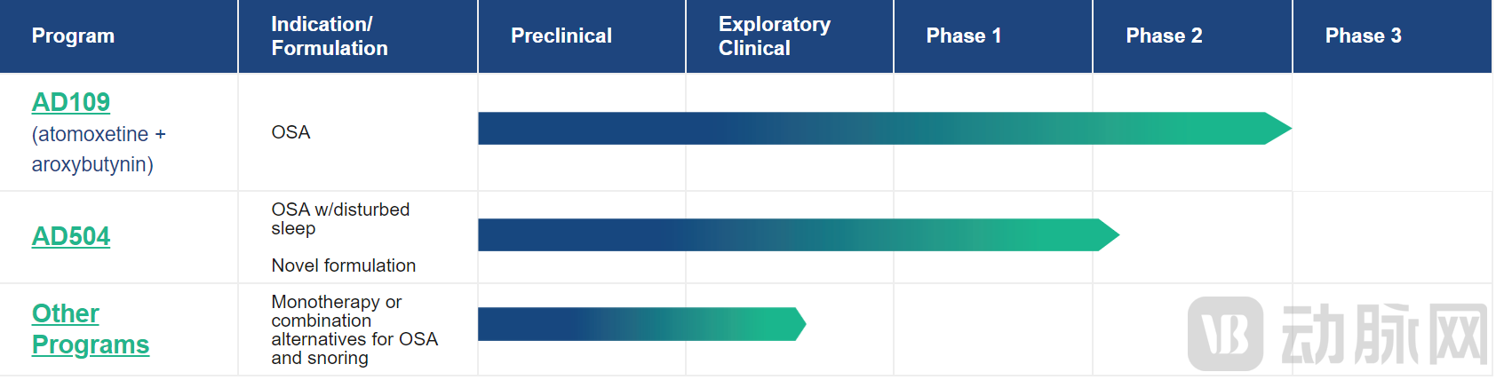Follow the Other Programs link

click(x=90, y=329)
